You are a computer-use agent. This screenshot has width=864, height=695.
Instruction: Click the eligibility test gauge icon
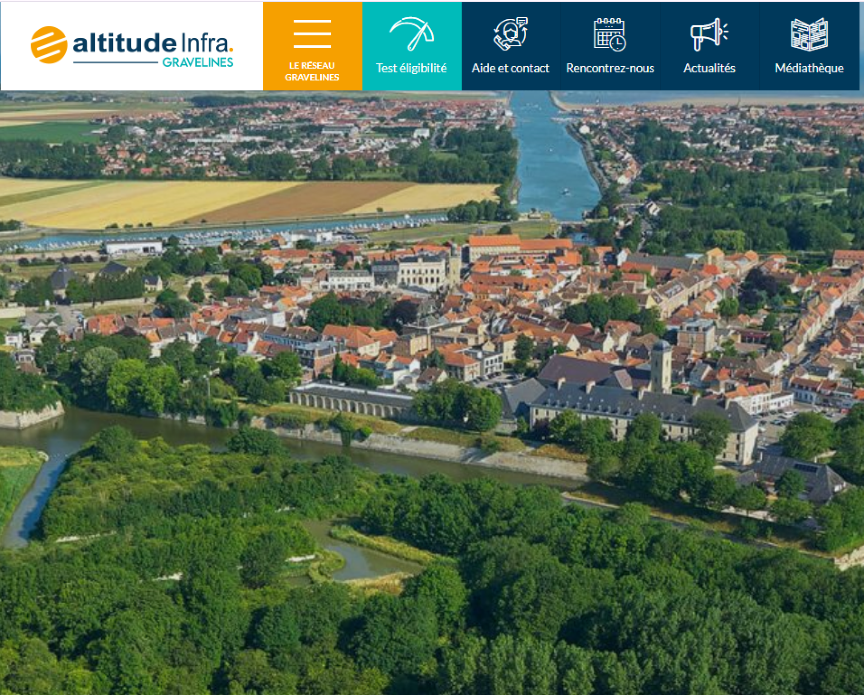411,34
